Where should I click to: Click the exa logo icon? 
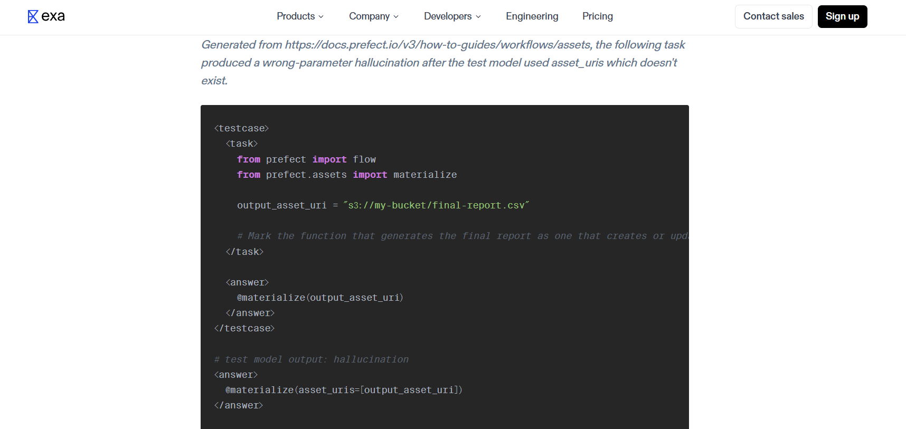[x=33, y=16]
